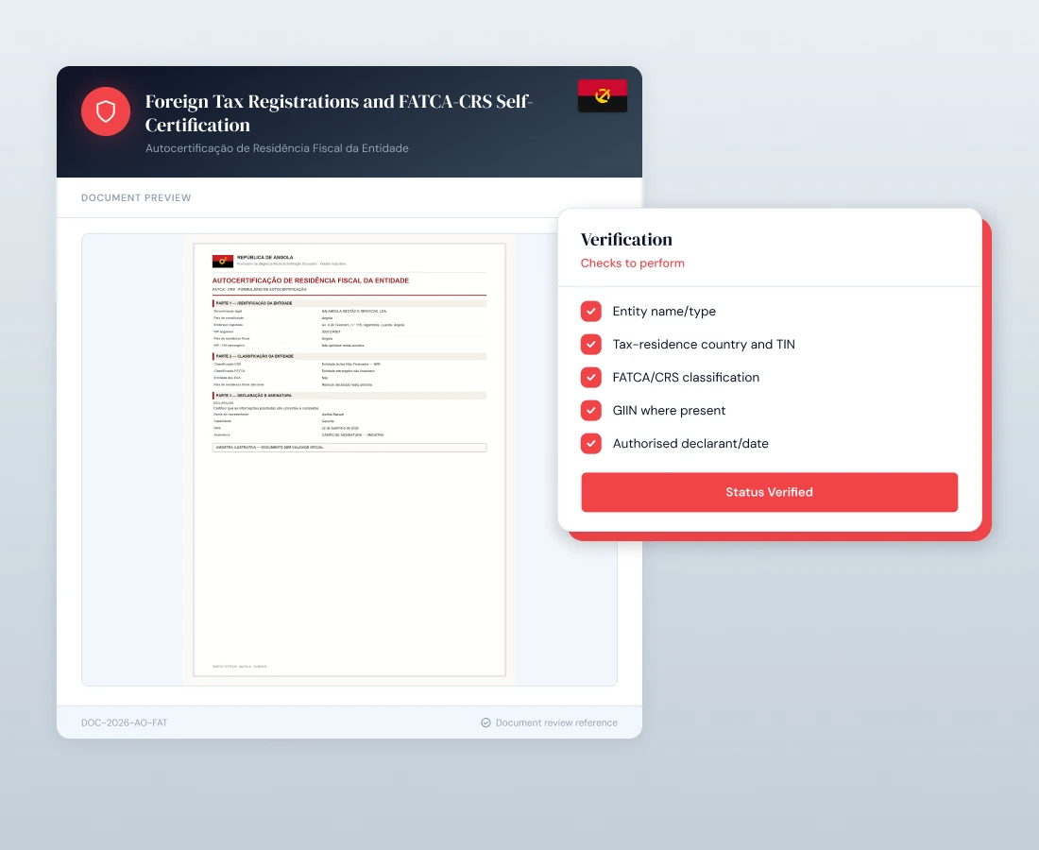Click the Foreign Tax Registrations title
1039x850 pixels.
(338, 112)
